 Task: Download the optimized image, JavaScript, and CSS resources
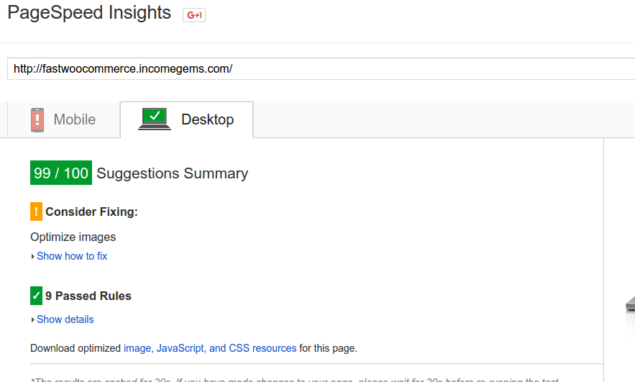(x=210, y=348)
